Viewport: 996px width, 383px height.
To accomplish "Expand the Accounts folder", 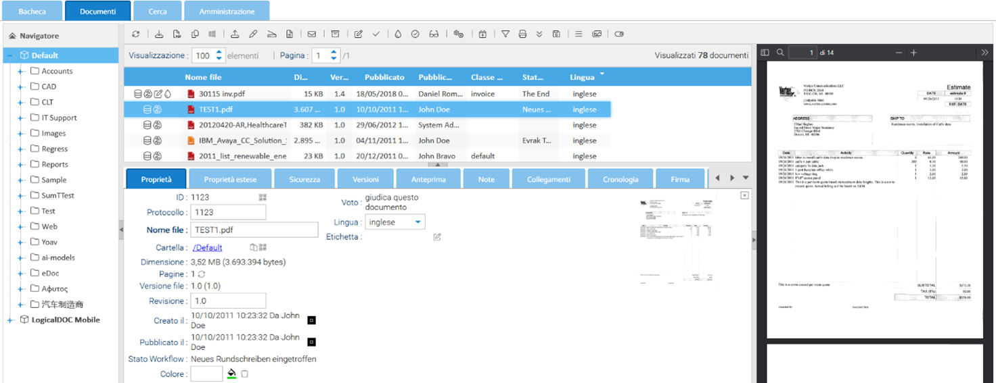I will 21,71.
